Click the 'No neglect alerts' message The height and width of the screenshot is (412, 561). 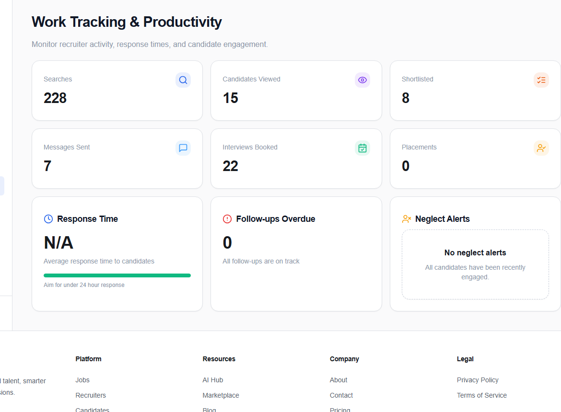(x=475, y=252)
